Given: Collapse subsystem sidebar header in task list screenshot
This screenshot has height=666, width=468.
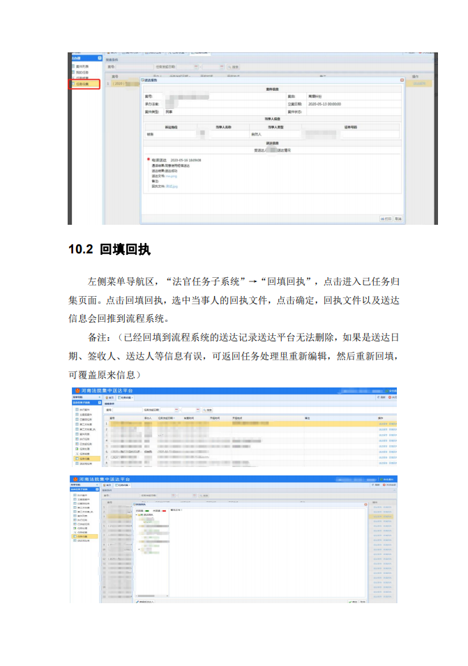Looking at the screenshot, I should [100, 403].
